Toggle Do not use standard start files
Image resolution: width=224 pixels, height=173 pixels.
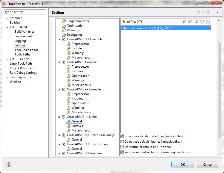(x=122, y=136)
